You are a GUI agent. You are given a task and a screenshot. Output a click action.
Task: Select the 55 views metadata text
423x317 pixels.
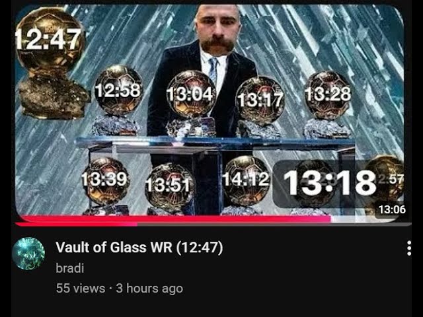(x=81, y=288)
